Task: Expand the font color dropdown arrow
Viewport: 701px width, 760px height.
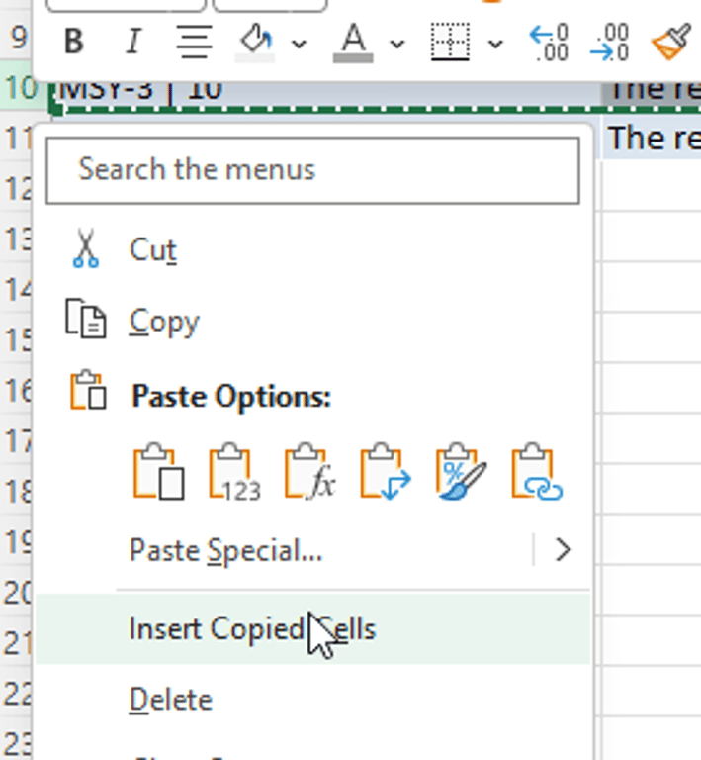Action: (x=396, y=44)
